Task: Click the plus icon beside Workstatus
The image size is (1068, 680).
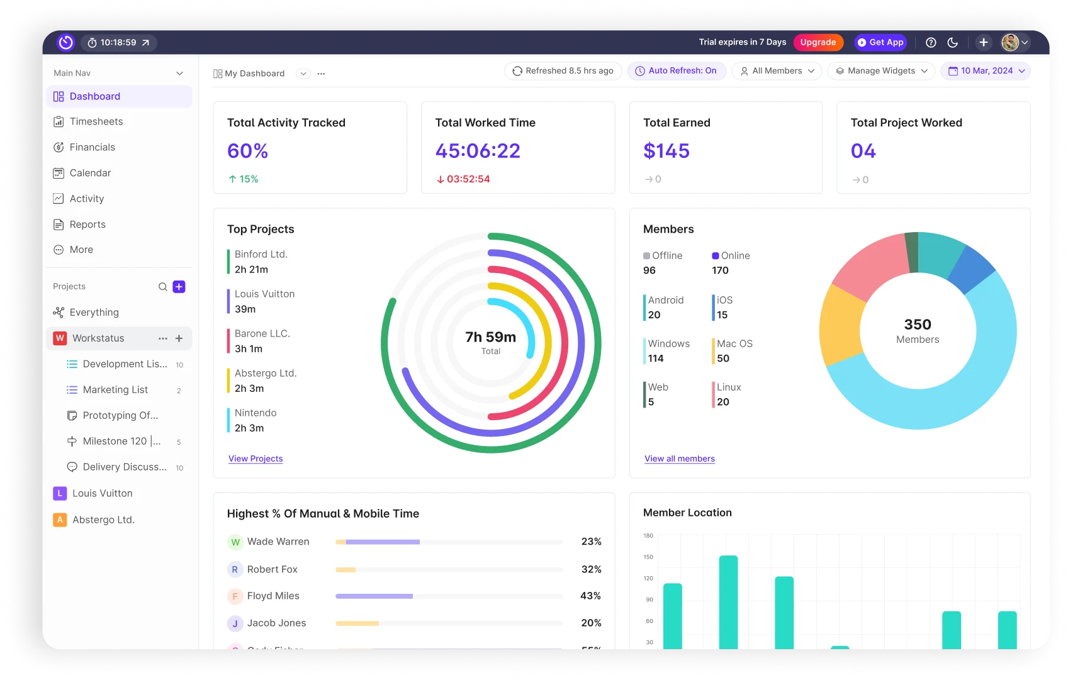Action: click(x=179, y=338)
